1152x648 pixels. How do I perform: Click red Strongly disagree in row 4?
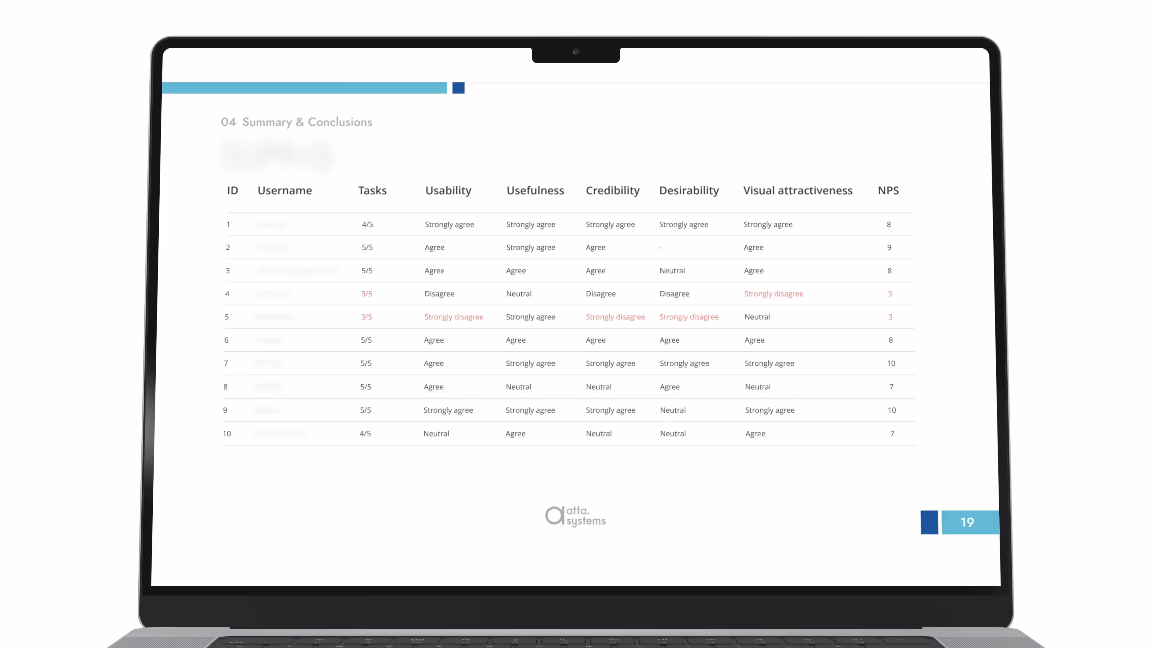pyautogui.click(x=773, y=294)
